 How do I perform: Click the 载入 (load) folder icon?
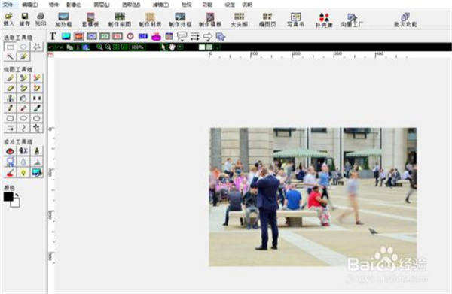(8, 20)
